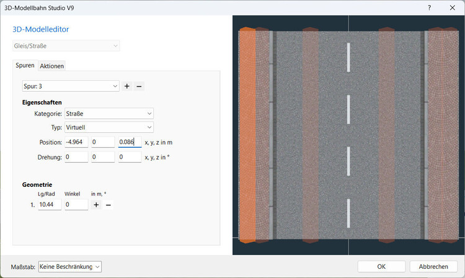Remove track with the minus icon next to Spur: 3
Image resolution: width=465 pixels, height=278 pixels.
139,86
